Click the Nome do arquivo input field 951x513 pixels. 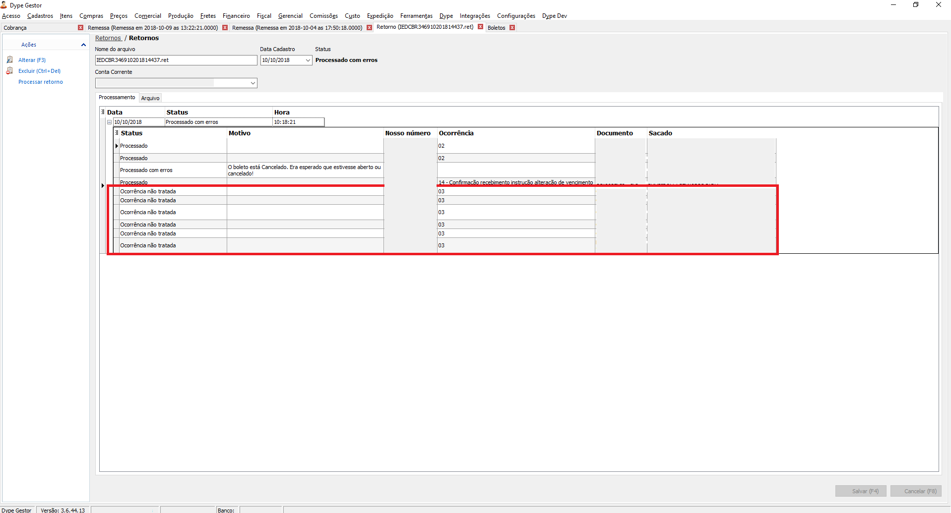click(x=176, y=60)
